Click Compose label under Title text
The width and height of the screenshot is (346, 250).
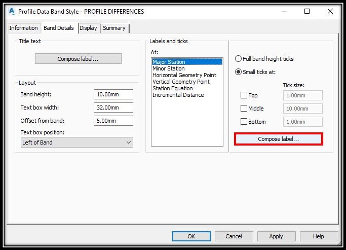(x=78, y=59)
